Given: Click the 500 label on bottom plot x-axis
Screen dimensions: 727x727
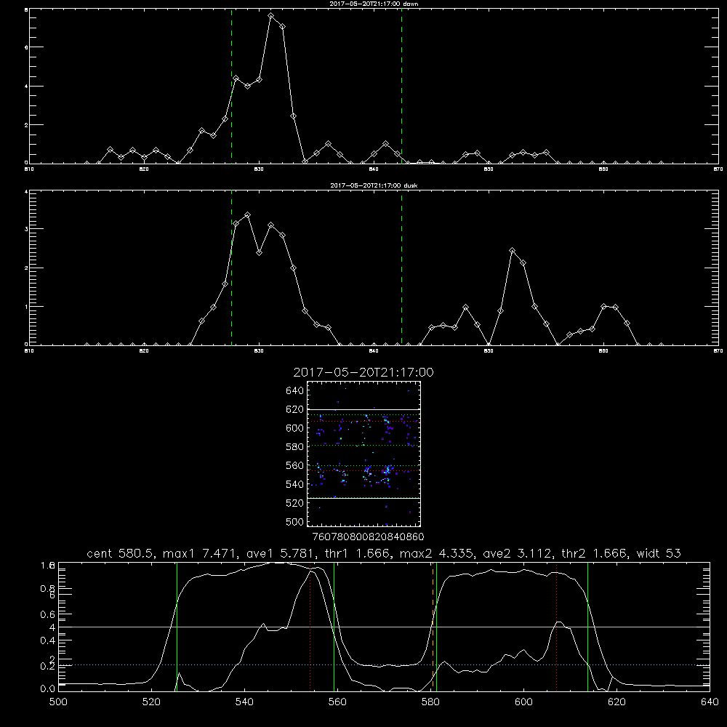Looking at the screenshot, I should (58, 702).
